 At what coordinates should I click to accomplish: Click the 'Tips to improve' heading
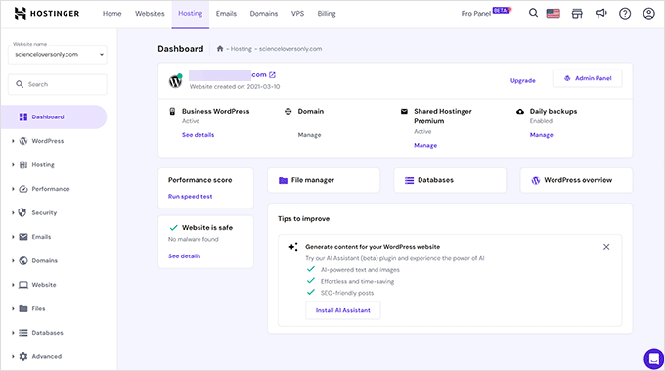coord(304,219)
